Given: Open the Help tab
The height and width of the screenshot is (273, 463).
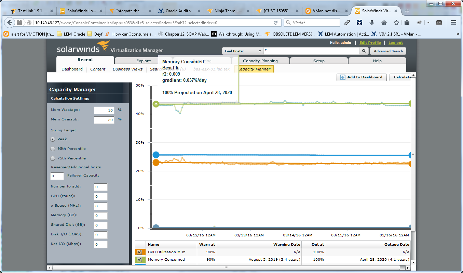Looking at the screenshot, I should [377, 61].
